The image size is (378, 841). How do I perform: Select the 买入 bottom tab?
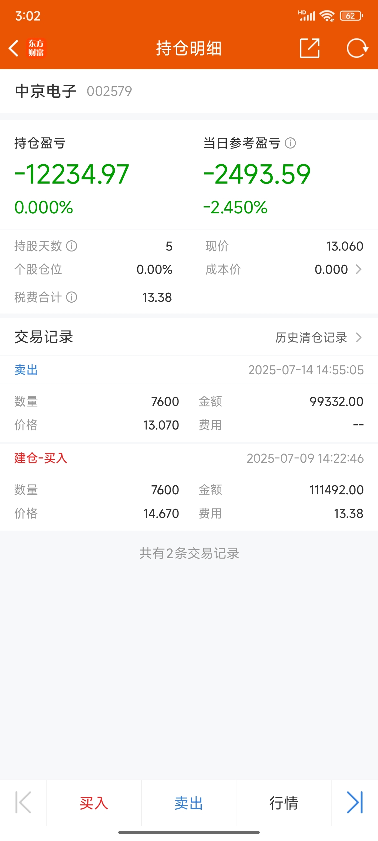[94, 803]
